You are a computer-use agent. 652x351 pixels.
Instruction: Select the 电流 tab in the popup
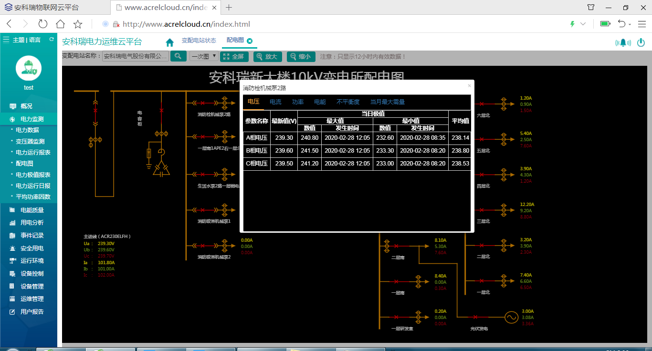point(275,102)
